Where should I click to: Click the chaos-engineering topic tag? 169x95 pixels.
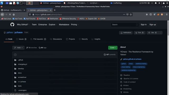(x=139, y=67)
